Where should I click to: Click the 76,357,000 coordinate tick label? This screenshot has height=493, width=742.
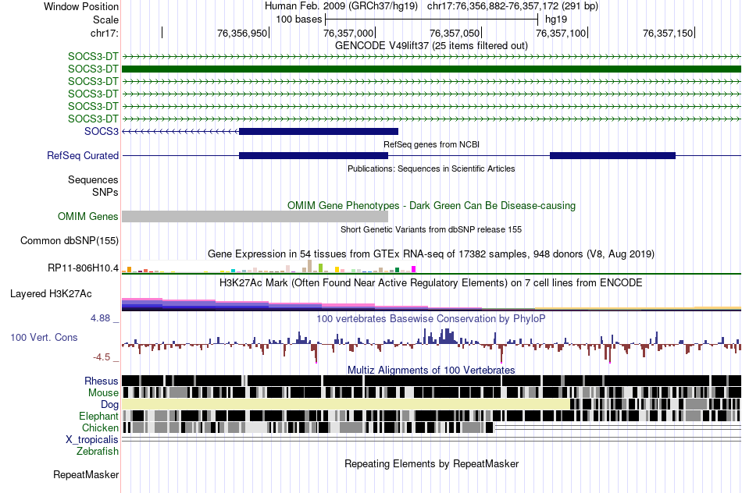tap(348, 33)
